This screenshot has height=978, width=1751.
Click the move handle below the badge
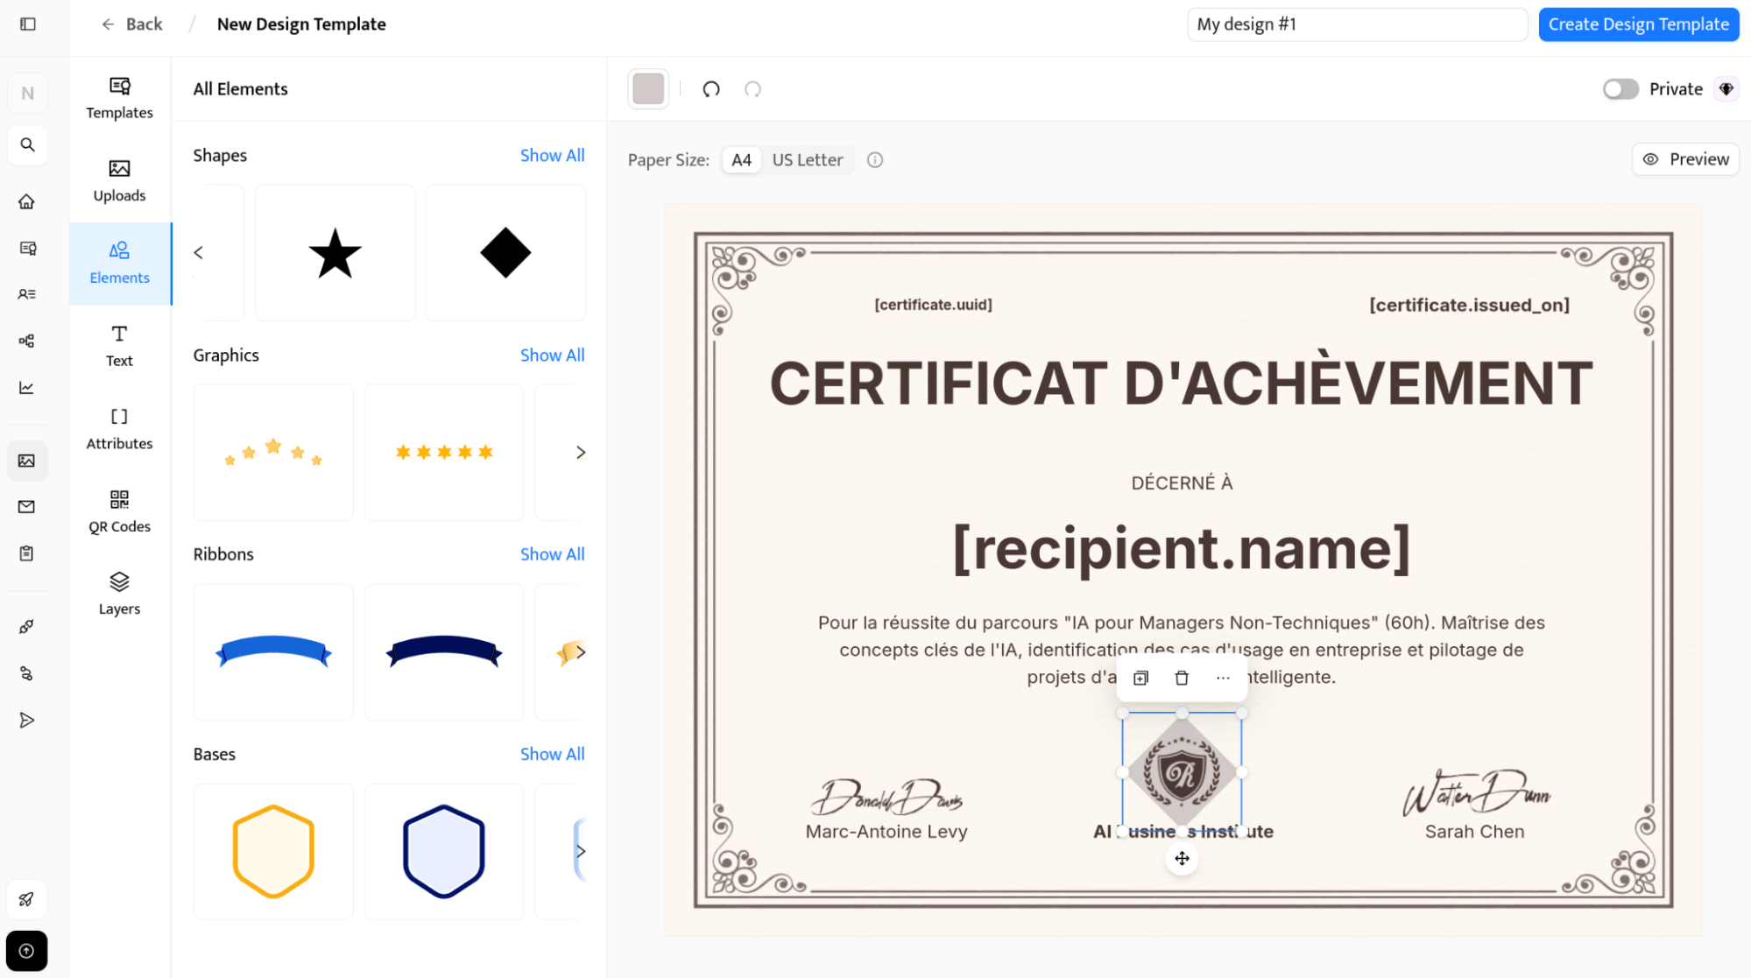1182,858
